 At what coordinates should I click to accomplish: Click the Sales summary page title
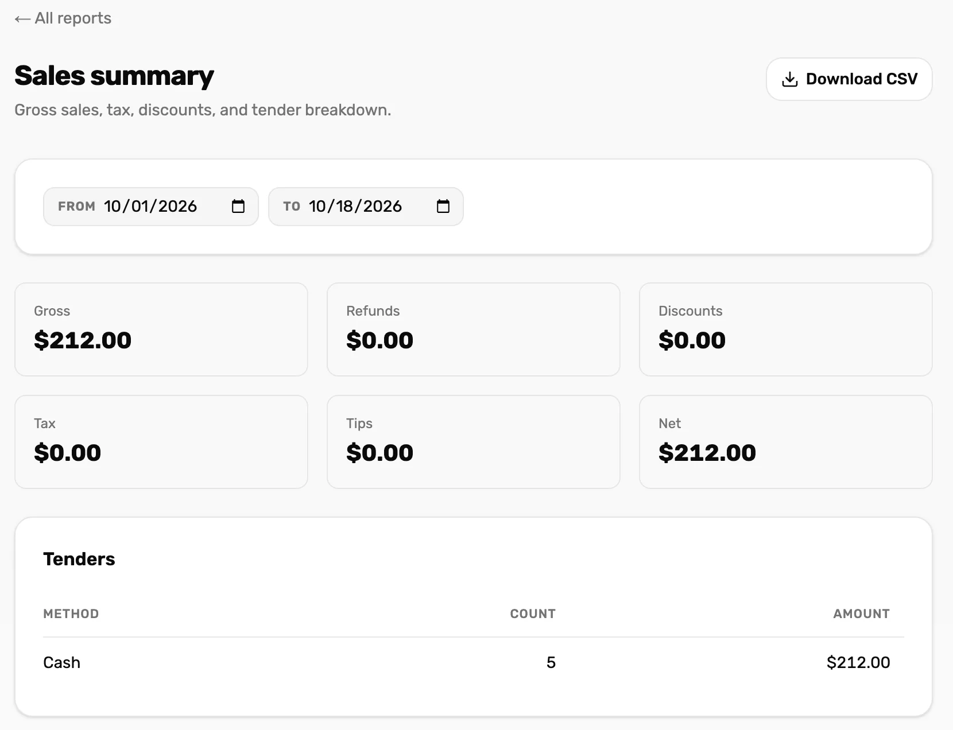coord(114,76)
